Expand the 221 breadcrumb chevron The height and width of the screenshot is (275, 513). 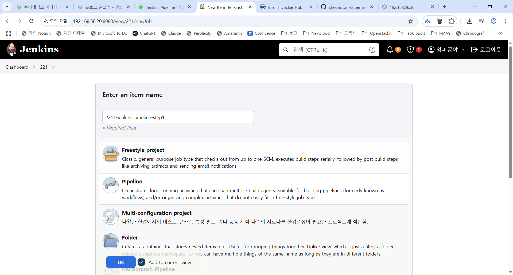click(x=53, y=67)
